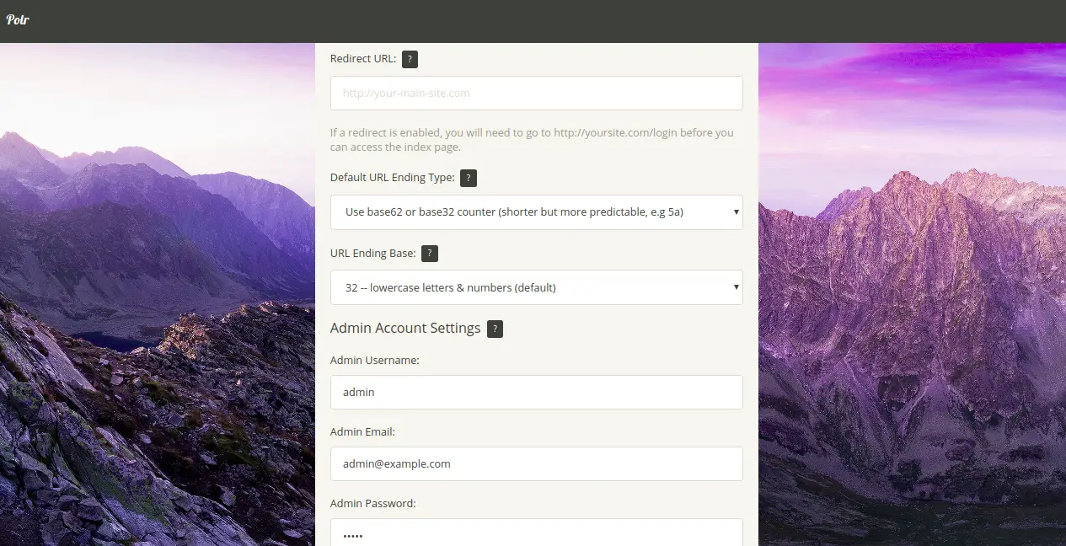Click the 'Default URL Ending Type:' label
This screenshot has height=546, width=1066.
click(393, 177)
